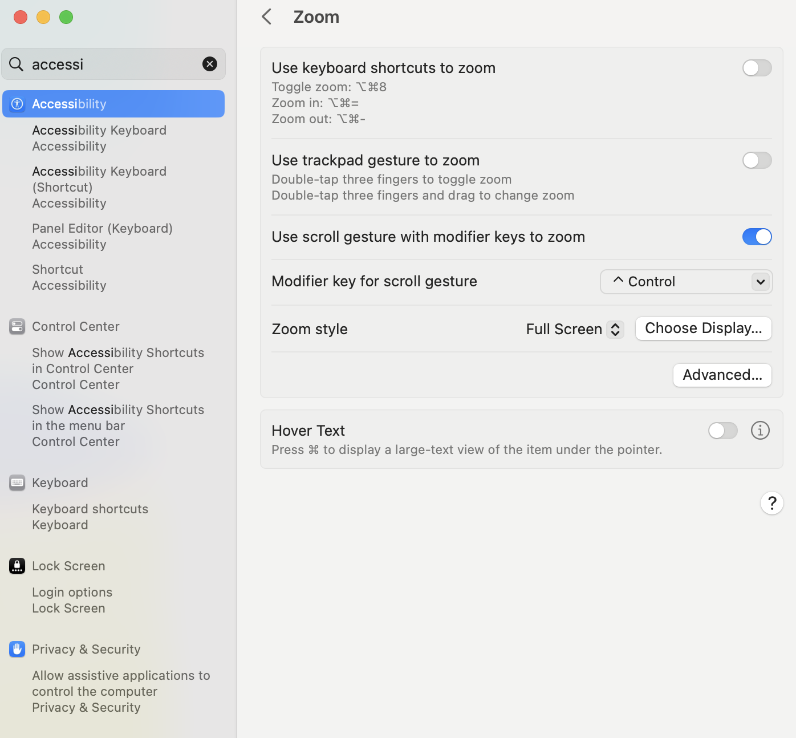
Task: Select the Lock Screen padlock icon
Action: (x=17, y=566)
